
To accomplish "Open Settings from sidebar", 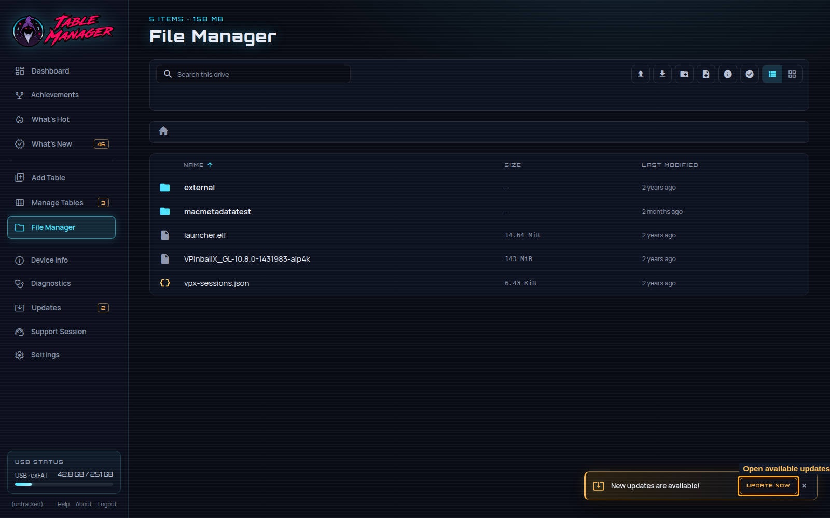I will (x=62, y=355).
